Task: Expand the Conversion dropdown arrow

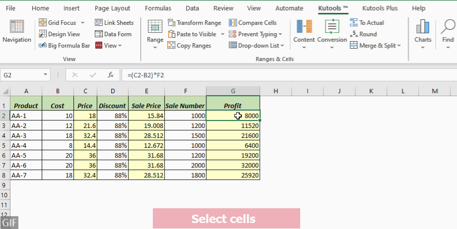Action: pos(332,47)
